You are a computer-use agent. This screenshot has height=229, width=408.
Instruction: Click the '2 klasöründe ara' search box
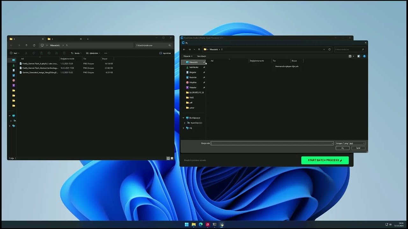tap(349, 49)
